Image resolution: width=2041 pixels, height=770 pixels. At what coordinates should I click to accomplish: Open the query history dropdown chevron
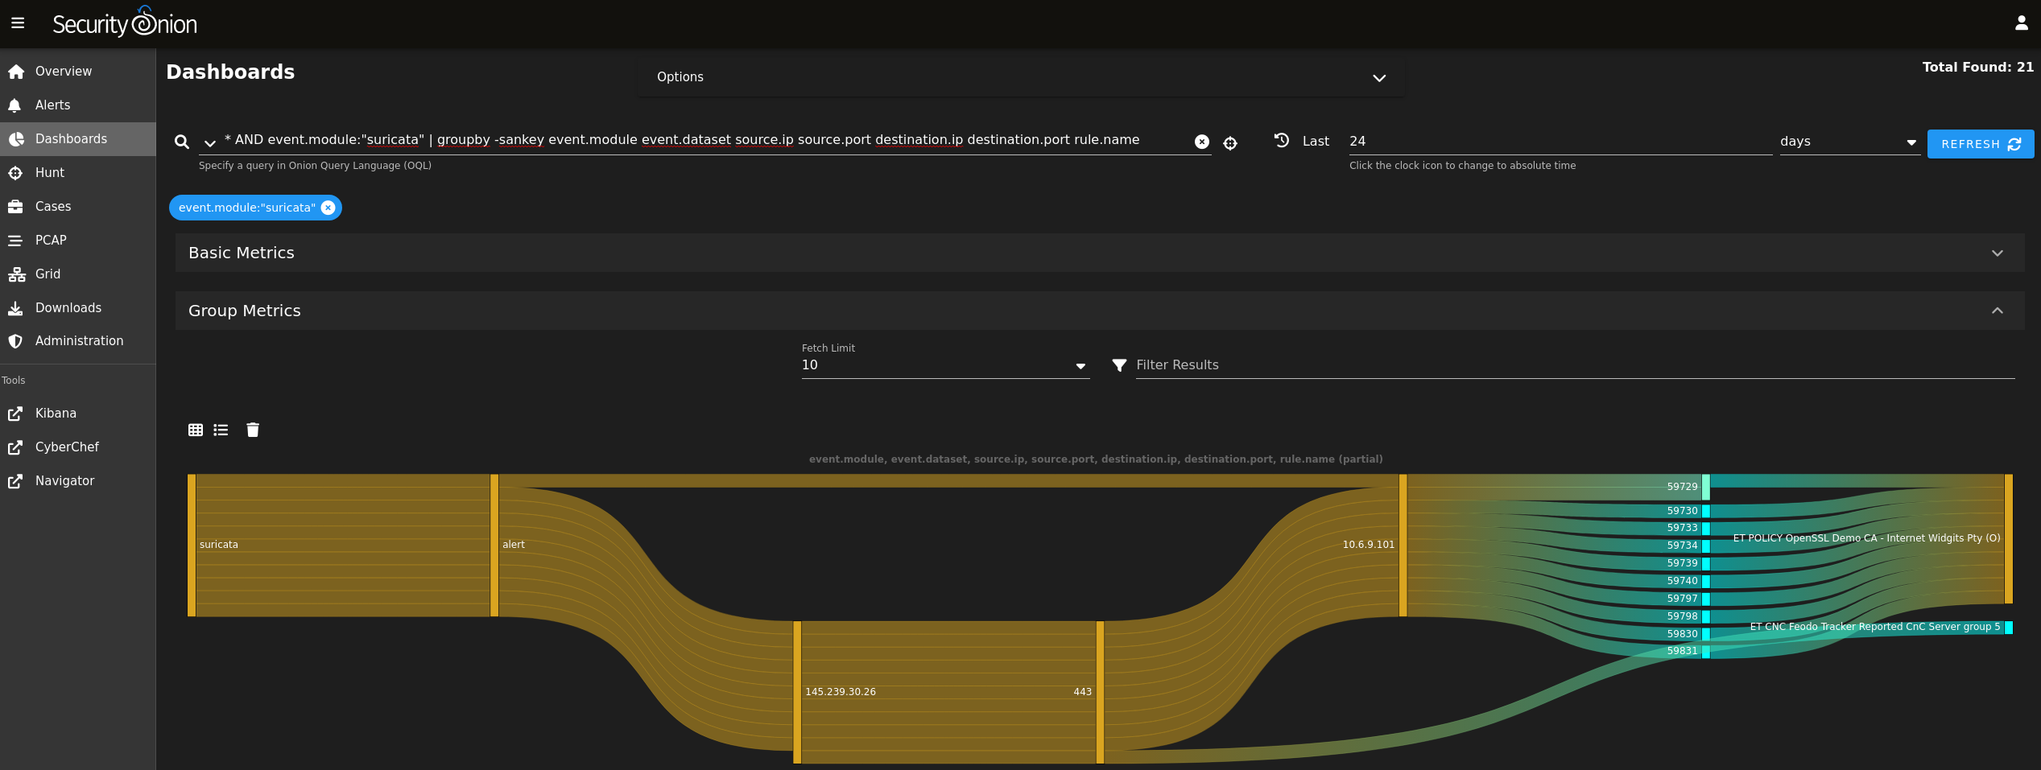click(209, 143)
